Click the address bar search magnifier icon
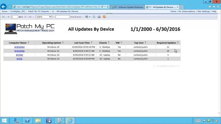The height and width of the screenshot is (124, 221). pyautogui.click(x=102, y=7)
